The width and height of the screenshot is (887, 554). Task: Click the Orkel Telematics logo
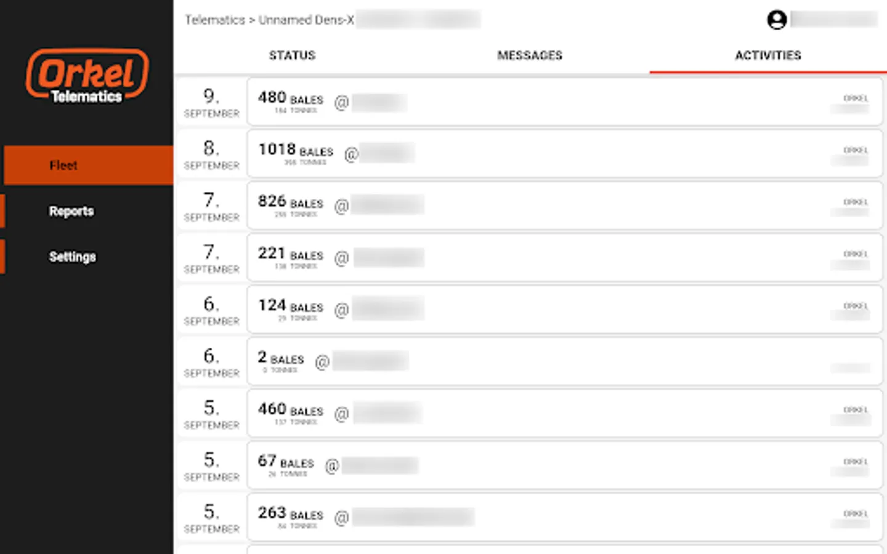pyautogui.click(x=87, y=76)
